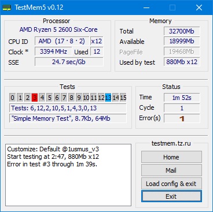Select test box number 9
Screen dimensions: 213x212
point(79,98)
